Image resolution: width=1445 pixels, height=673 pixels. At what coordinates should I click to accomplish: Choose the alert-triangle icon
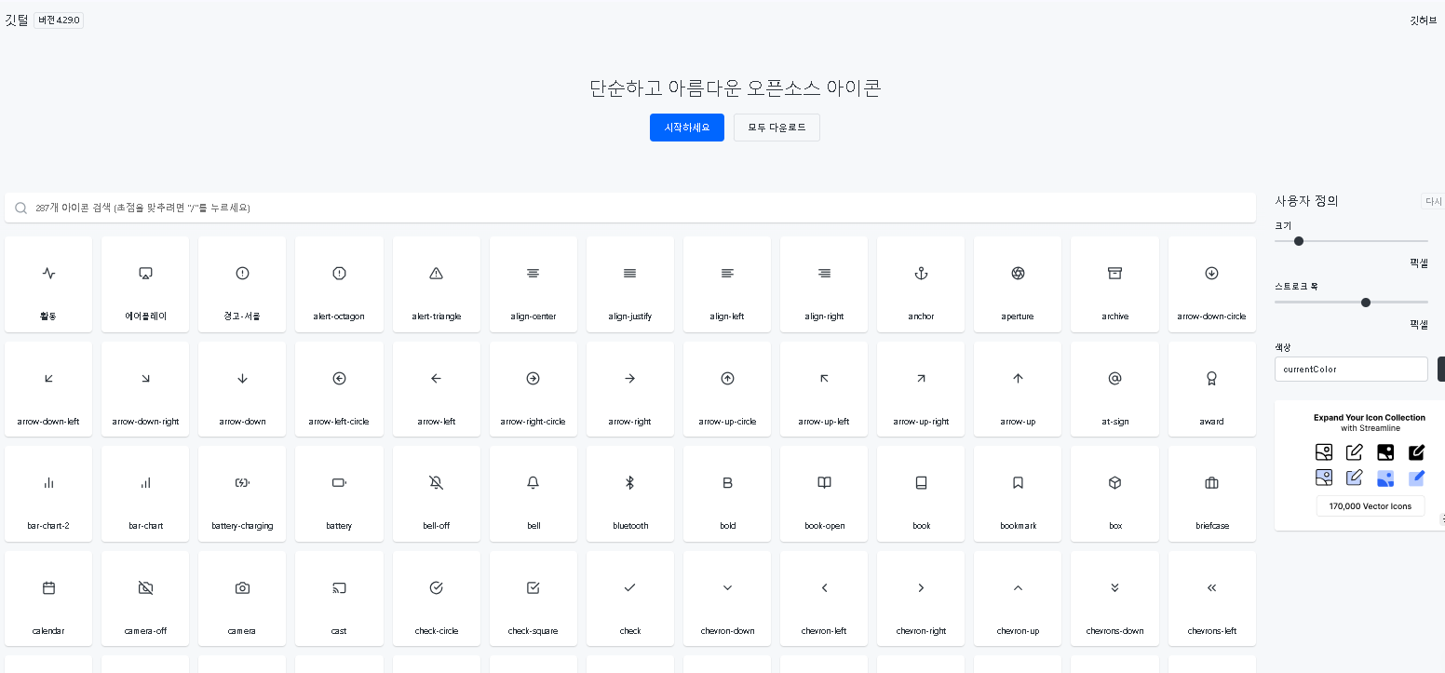tap(436, 284)
